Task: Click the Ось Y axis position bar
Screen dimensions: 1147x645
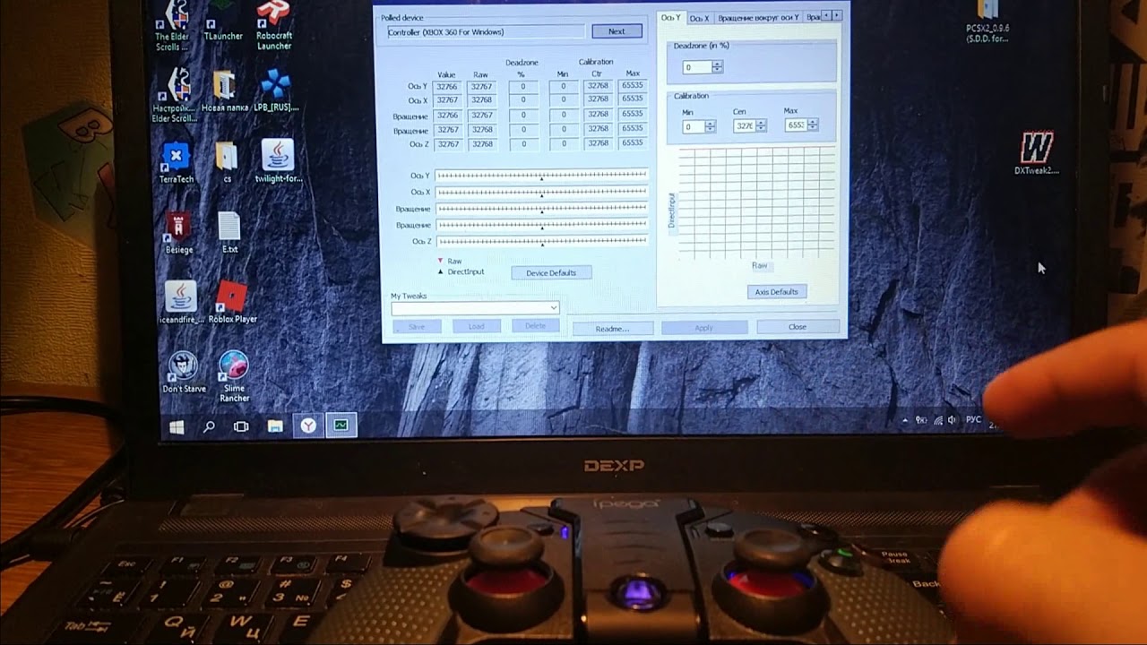Action: coord(541,176)
